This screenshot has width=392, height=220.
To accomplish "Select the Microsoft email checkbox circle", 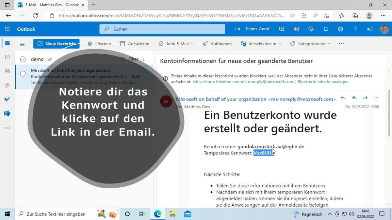I will [23, 74].
